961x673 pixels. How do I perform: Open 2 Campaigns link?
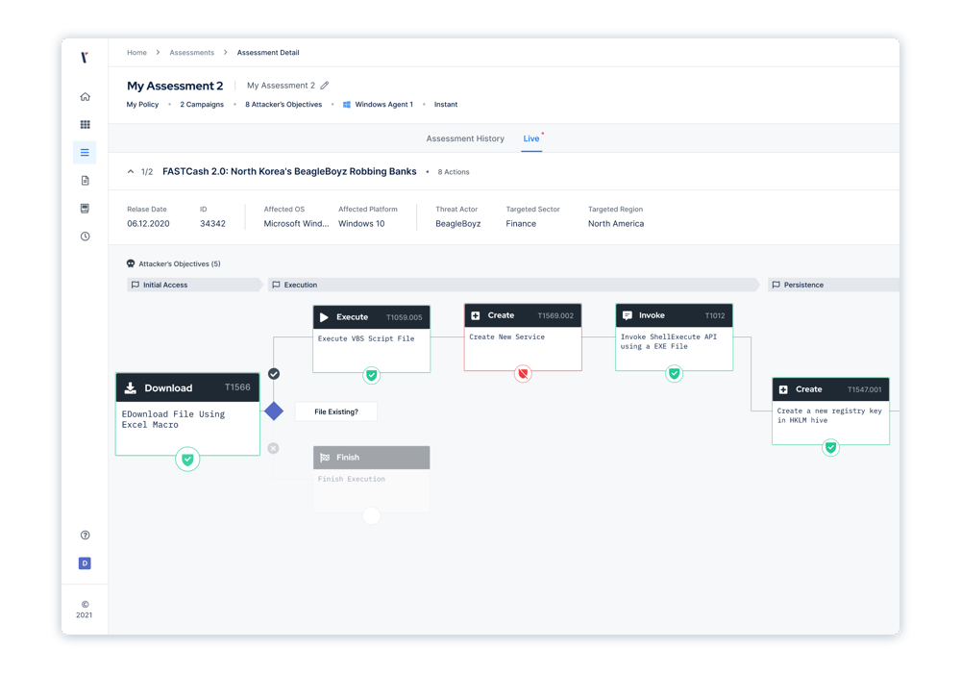tap(202, 105)
